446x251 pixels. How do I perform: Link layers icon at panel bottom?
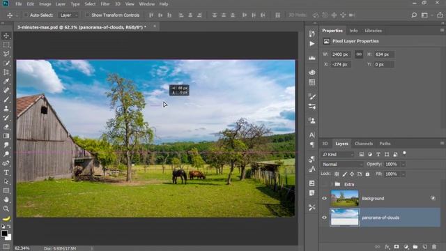tap(378, 247)
